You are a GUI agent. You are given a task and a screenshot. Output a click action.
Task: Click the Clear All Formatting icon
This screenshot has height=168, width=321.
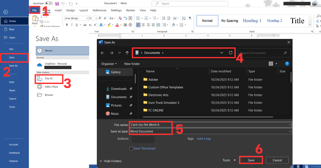click(x=120, y=18)
